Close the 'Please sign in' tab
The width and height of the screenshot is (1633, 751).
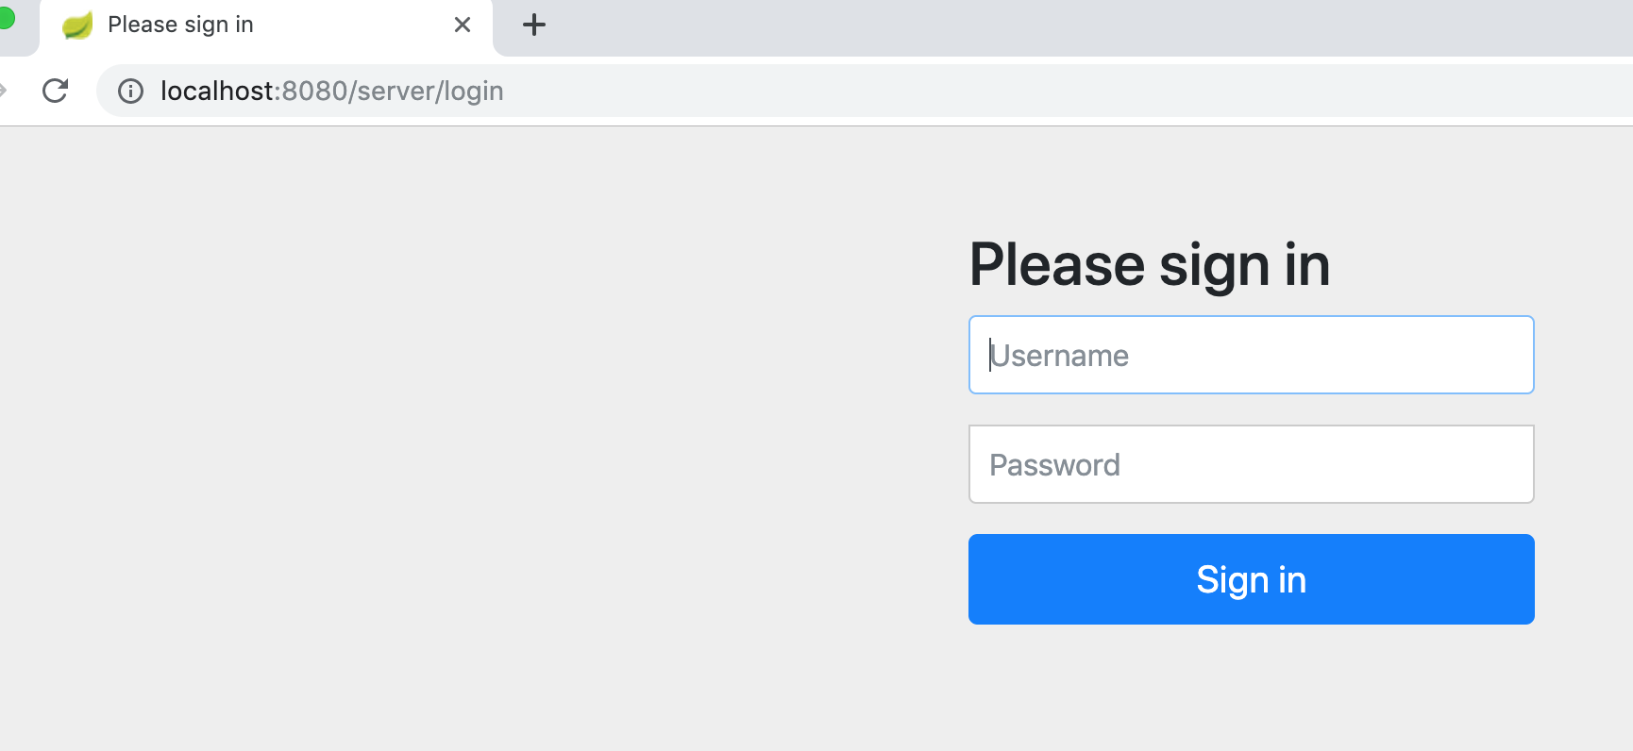463,25
